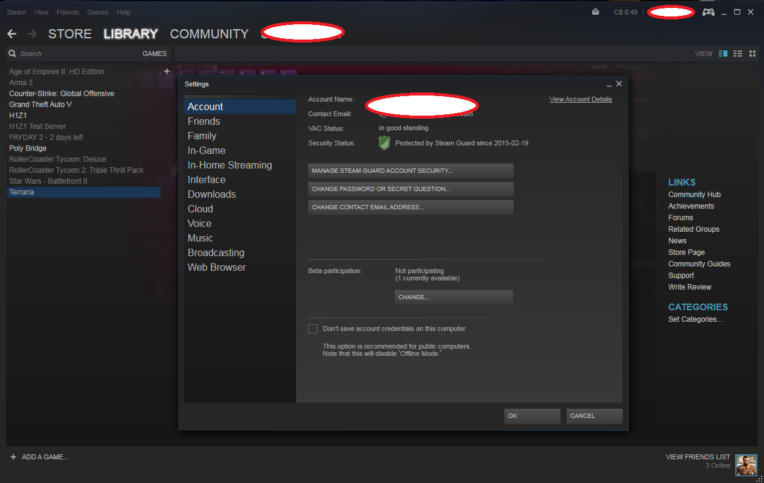Click the Steam Guard shield icon
Screen dimensions: 764x483
pyautogui.click(x=384, y=143)
